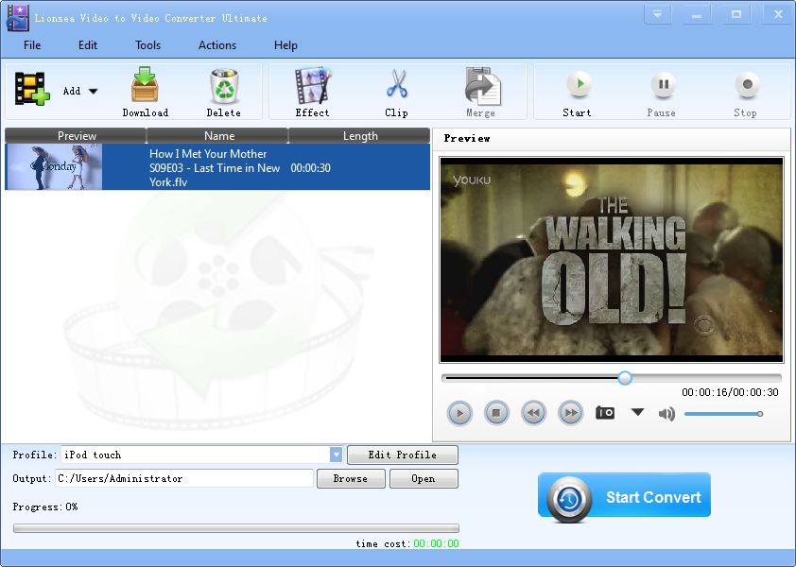Viewport: 796px width, 567px height.
Task: Click the Preview column header
Action: [76, 135]
